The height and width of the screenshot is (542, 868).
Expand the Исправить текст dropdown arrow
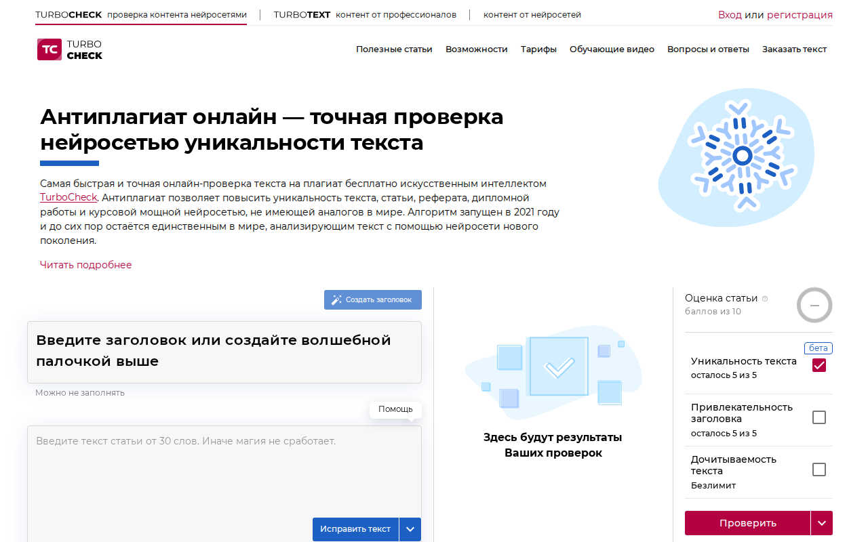point(410,529)
